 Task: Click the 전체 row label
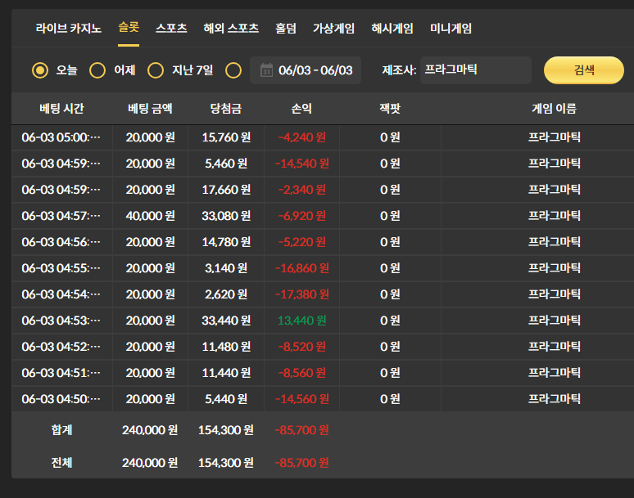coord(62,463)
